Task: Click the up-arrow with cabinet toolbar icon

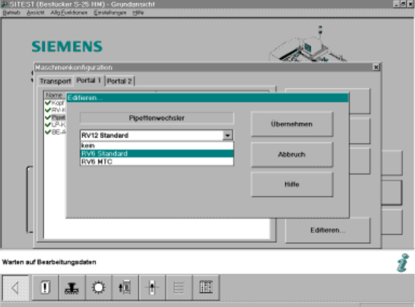Action: click(x=125, y=288)
